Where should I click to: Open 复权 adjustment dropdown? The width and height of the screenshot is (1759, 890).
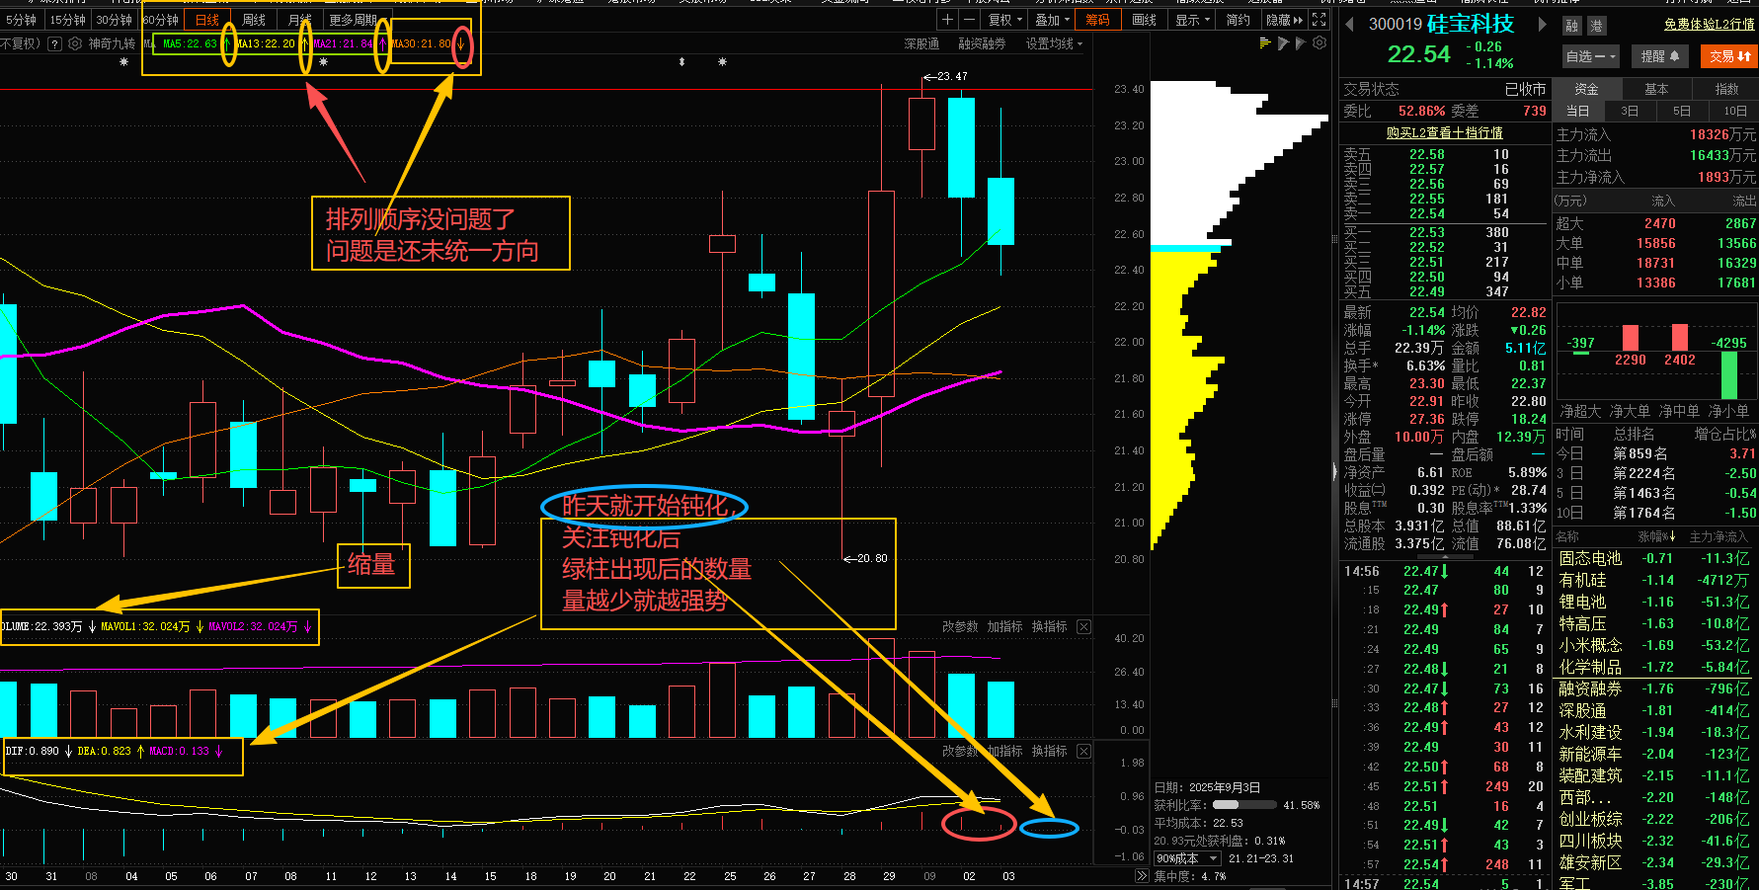tap(1005, 20)
